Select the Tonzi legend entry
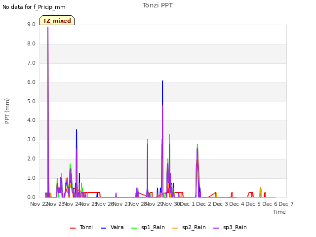The width and height of the screenshot is (316, 237). (x=81, y=228)
